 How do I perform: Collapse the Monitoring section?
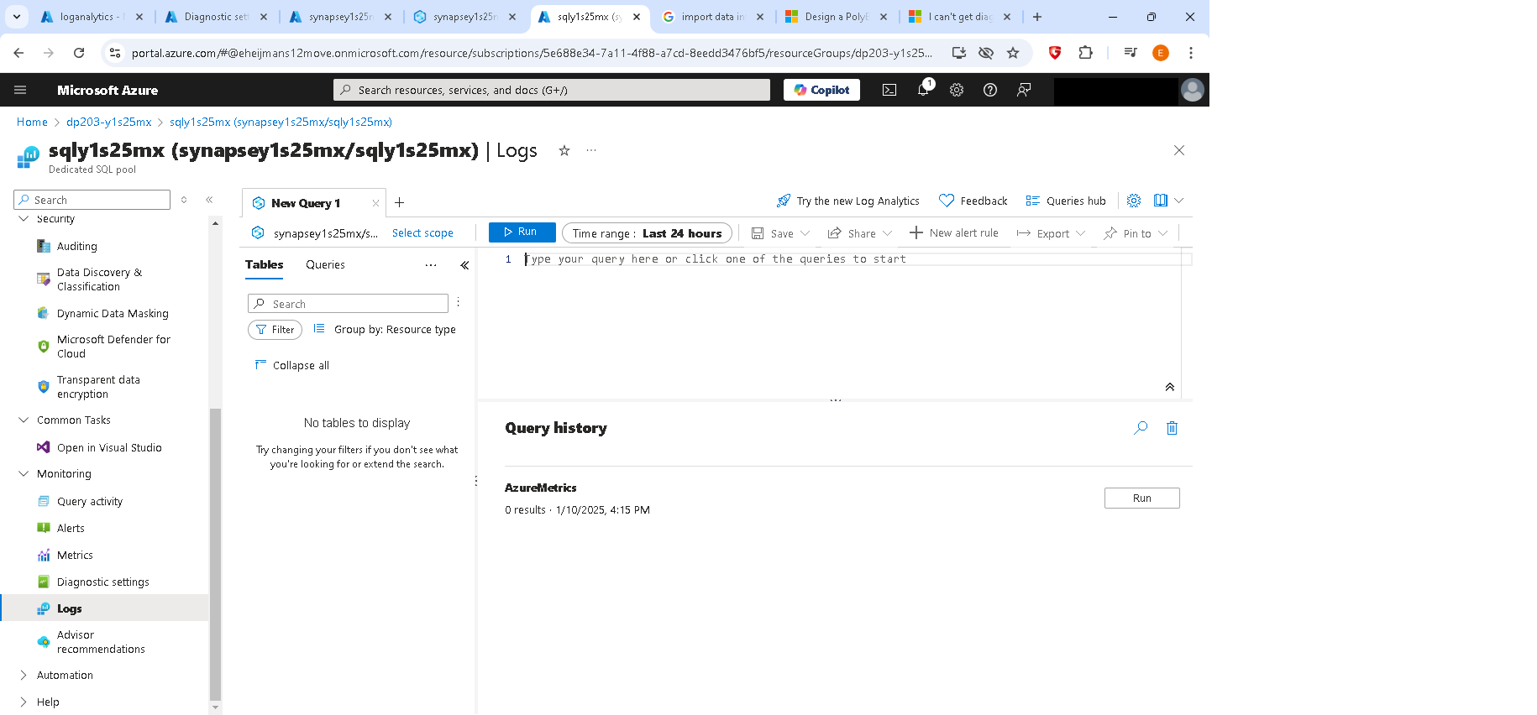24,473
